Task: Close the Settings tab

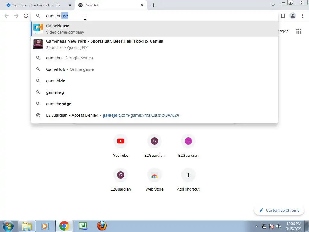Action: coord(70,5)
